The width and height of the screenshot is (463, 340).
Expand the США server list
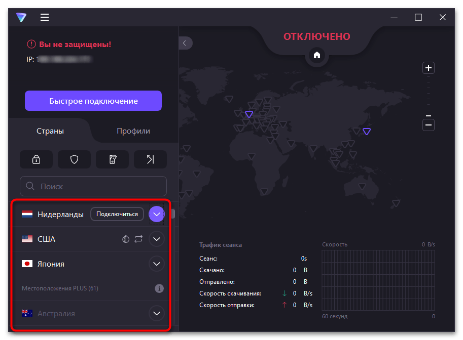click(x=157, y=239)
